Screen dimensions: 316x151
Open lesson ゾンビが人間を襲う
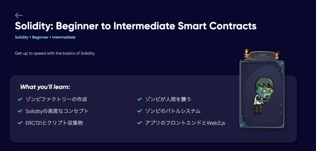point(168,99)
